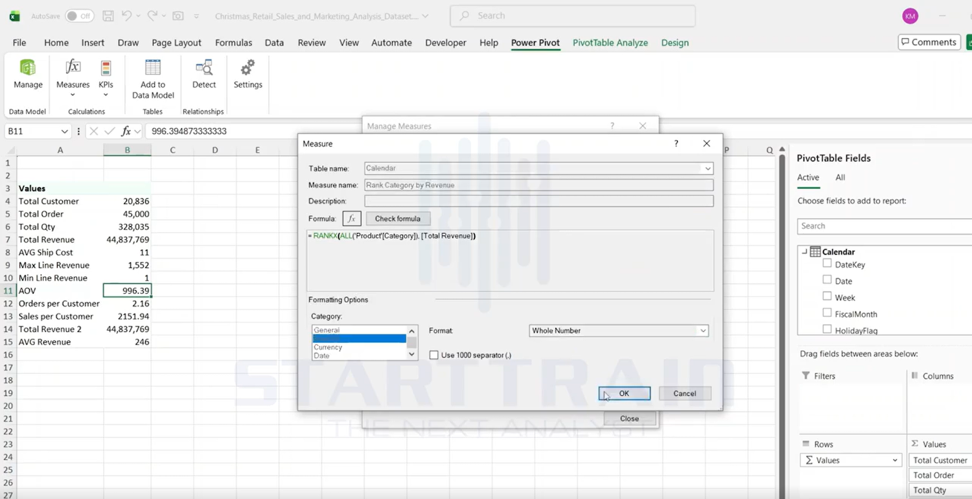Click scroll down arrow of Category list
The height and width of the screenshot is (499, 972).
pyautogui.click(x=411, y=354)
